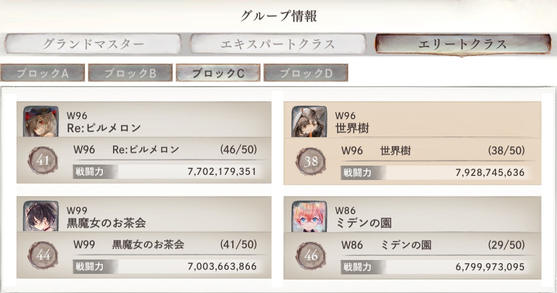Click the 世界樹 guild name header
Image resolution: width=557 pixels, height=293 pixels.
click(x=352, y=127)
